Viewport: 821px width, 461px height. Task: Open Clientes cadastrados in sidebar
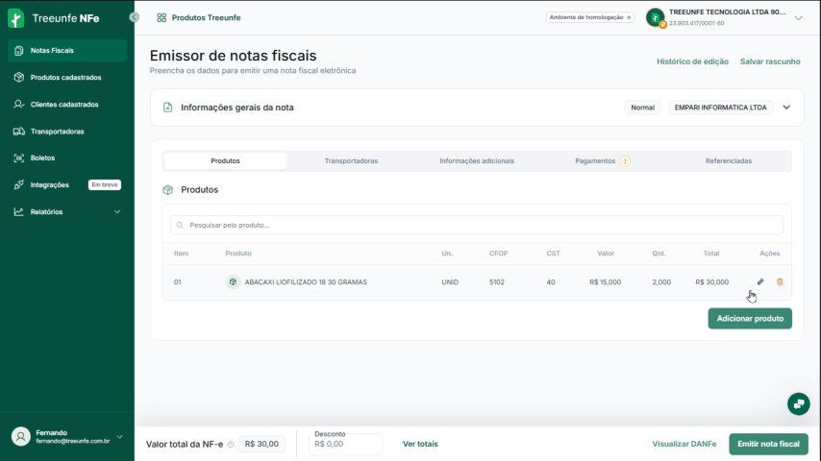point(64,104)
